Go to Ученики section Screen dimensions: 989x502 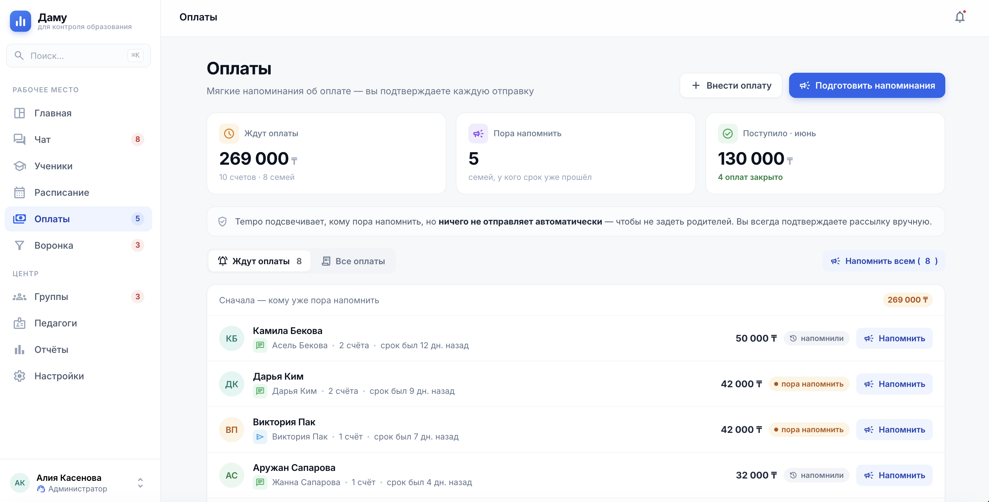[x=78, y=166]
